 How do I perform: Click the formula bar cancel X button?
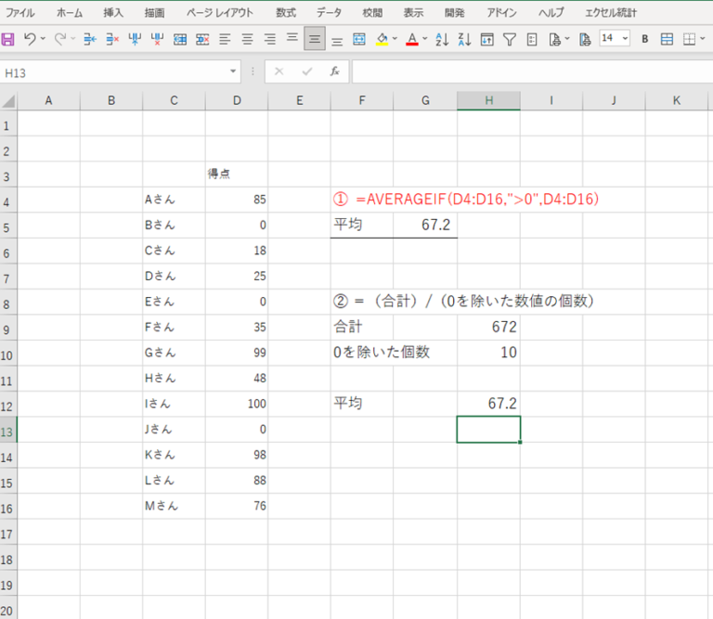279,71
